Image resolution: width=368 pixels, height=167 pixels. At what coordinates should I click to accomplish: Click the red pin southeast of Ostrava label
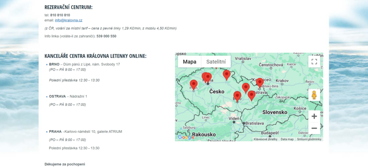pyautogui.click(x=251, y=95)
